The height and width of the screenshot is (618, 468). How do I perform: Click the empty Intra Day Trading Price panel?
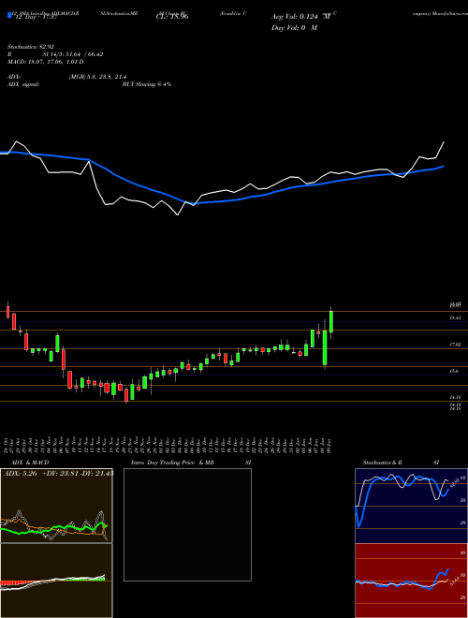[x=187, y=524]
